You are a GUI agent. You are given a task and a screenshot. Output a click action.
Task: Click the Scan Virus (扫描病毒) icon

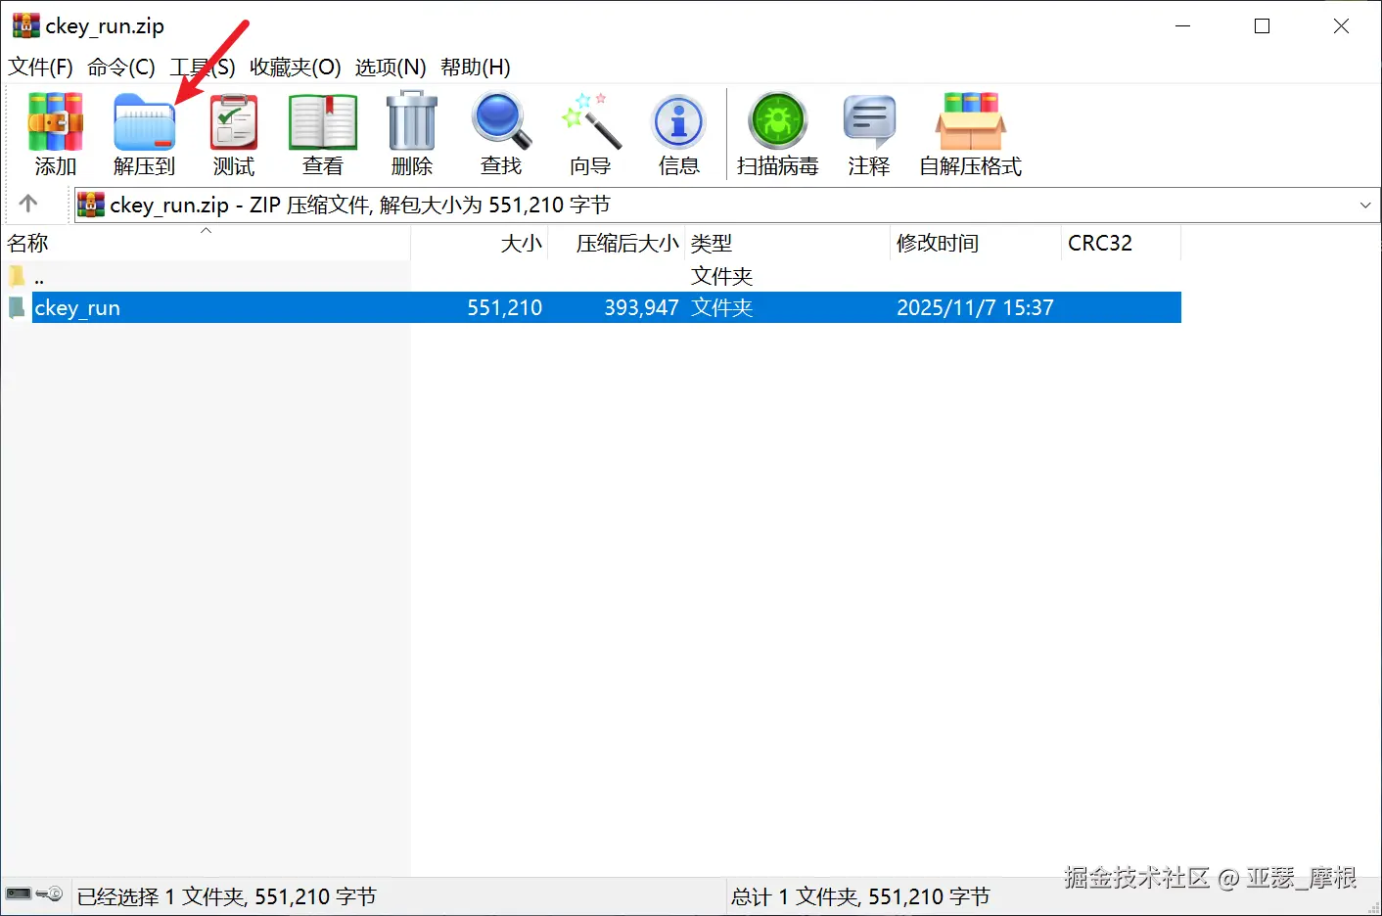778,120
